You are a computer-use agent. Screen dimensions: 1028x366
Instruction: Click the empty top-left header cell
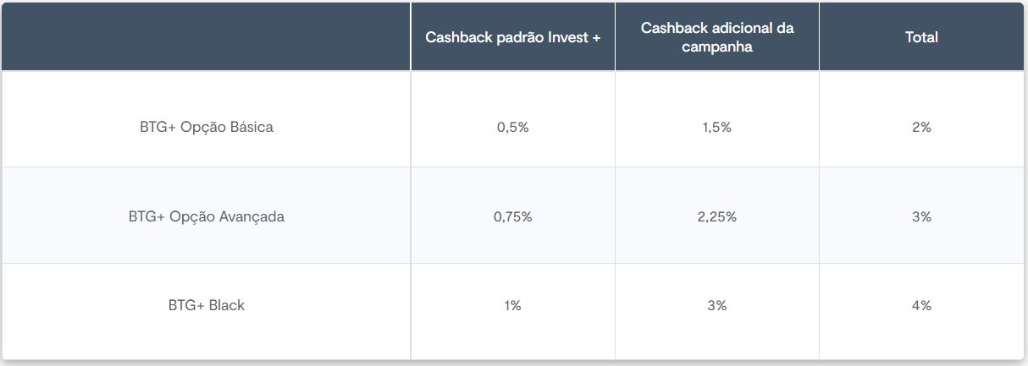[x=206, y=37]
